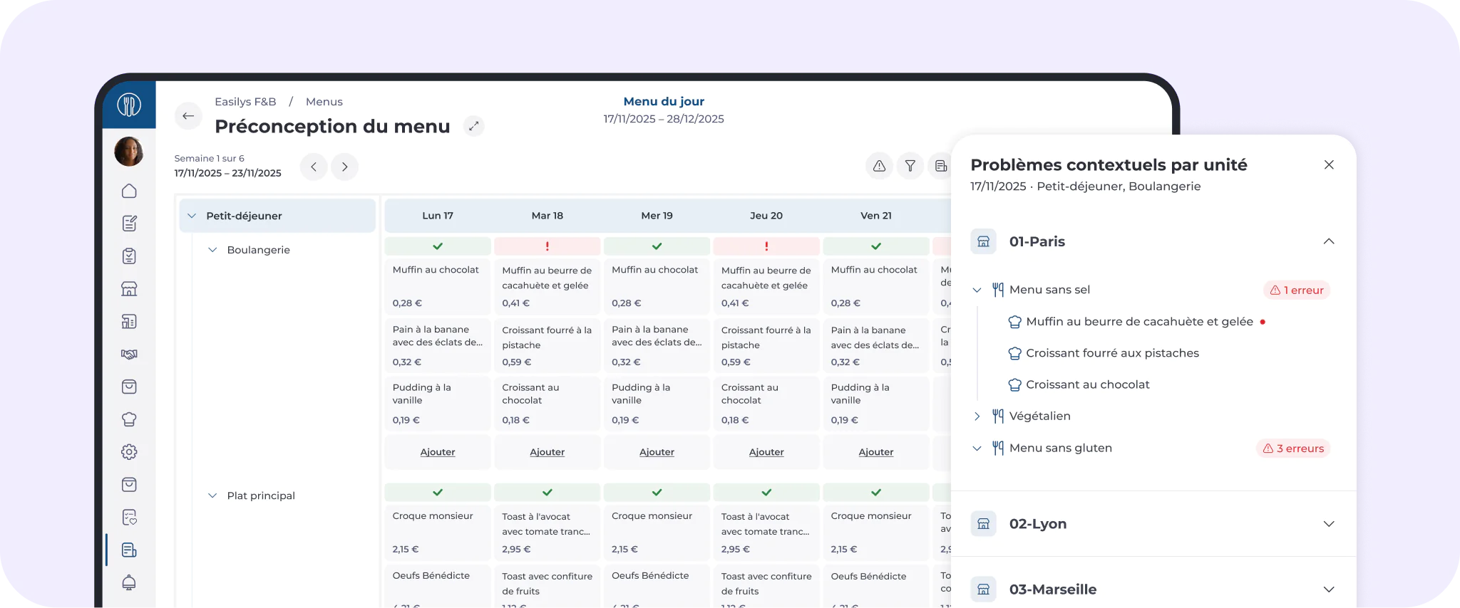Click the 01-Paris store icon
Image resolution: width=1460 pixels, height=608 pixels.
[984, 241]
